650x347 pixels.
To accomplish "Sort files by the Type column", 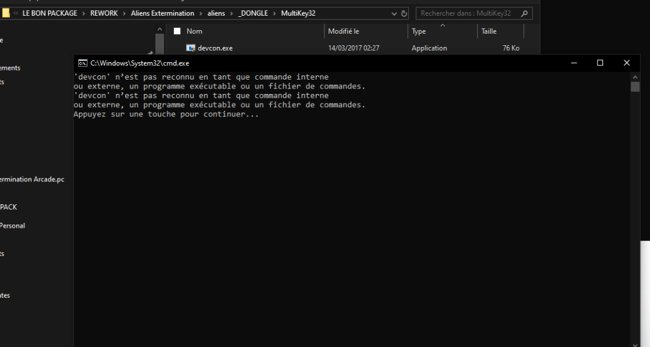I will pos(419,31).
